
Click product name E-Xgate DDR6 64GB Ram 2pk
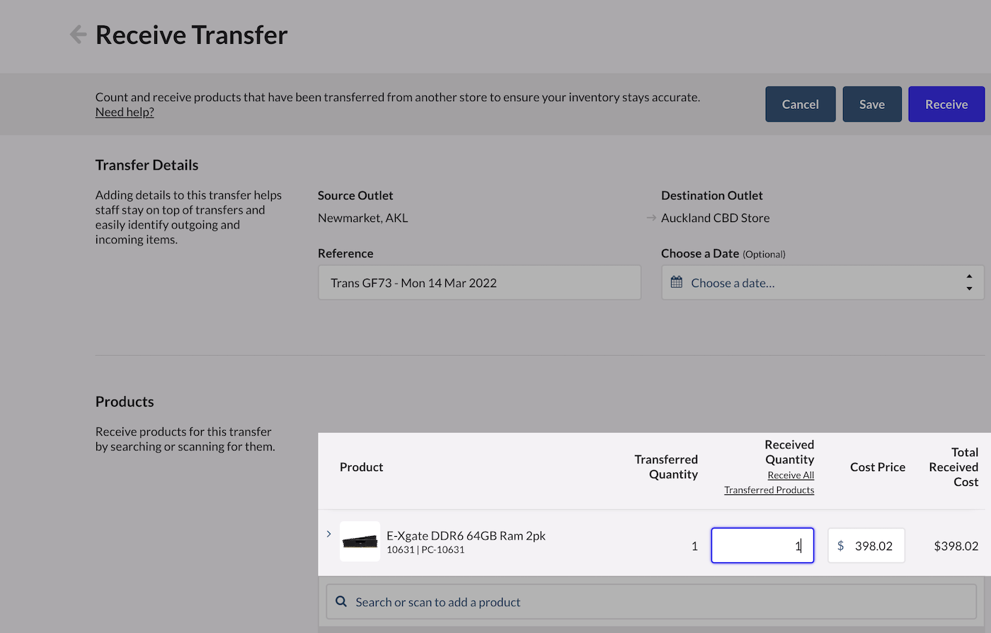click(466, 535)
